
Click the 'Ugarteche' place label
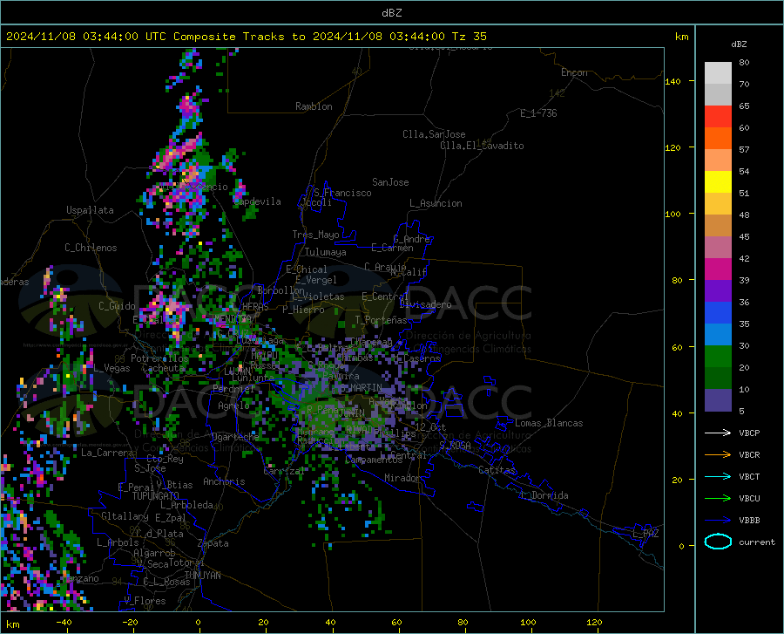(235, 436)
